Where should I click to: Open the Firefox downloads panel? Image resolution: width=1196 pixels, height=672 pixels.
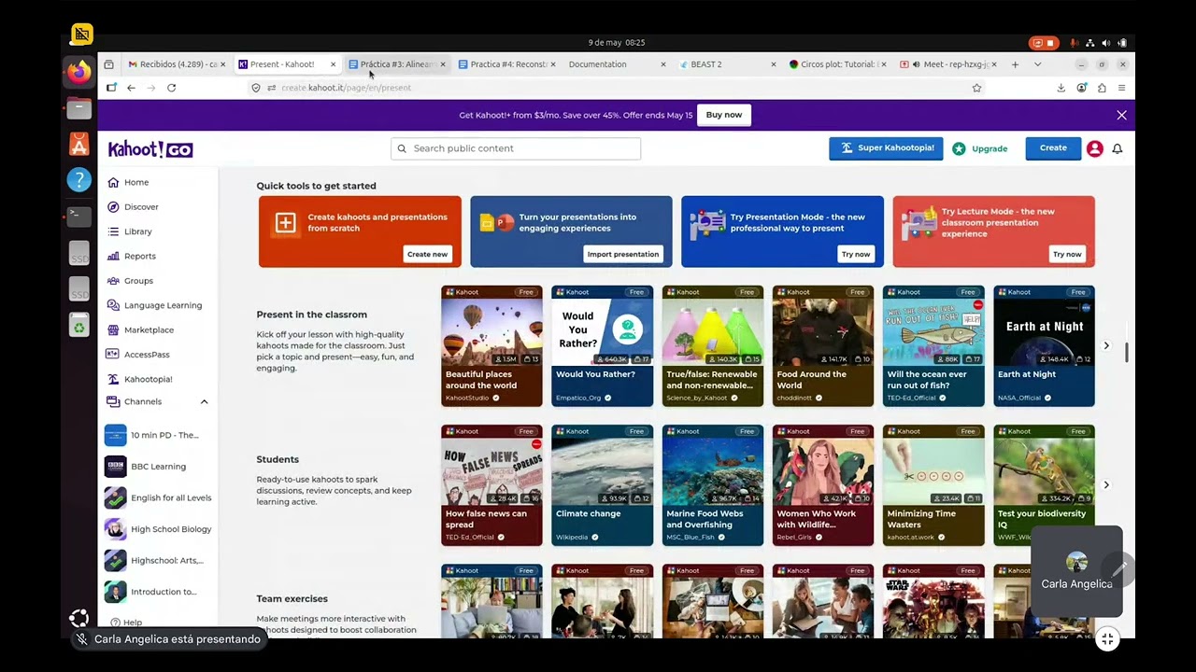pos(1061,88)
